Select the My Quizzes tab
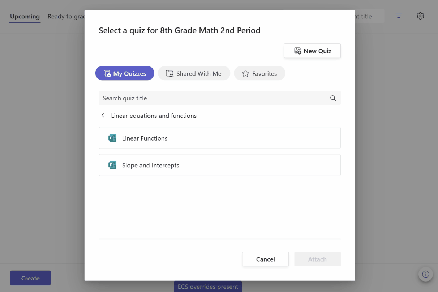This screenshot has height=292, width=438. point(124,73)
